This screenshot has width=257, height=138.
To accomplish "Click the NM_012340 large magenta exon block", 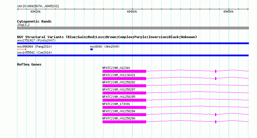I will [x=124, y=71].
